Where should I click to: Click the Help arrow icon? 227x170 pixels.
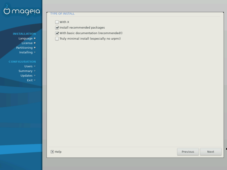[52, 152]
